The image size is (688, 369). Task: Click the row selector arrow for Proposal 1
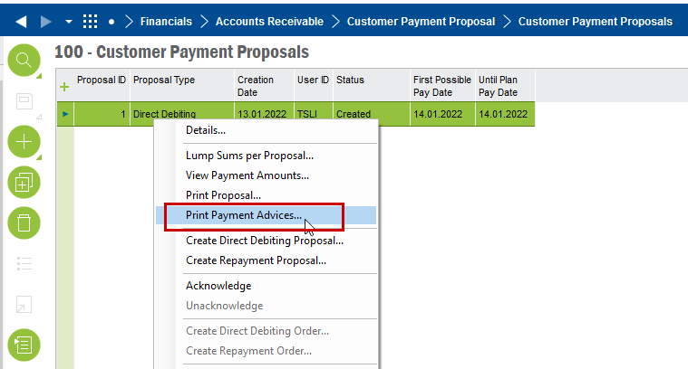(x=65, y=114)
